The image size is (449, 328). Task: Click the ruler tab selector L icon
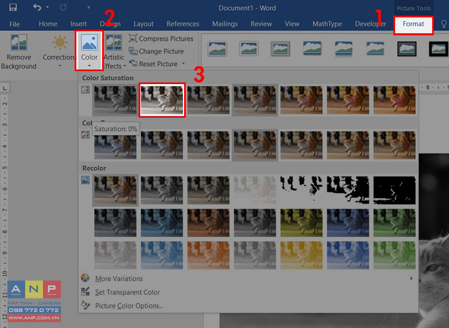click(4, 89)
